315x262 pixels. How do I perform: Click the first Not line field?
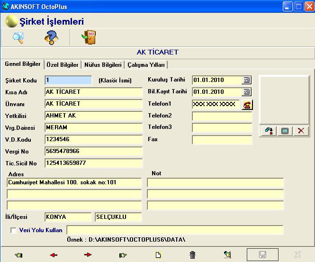coord(216,182)
